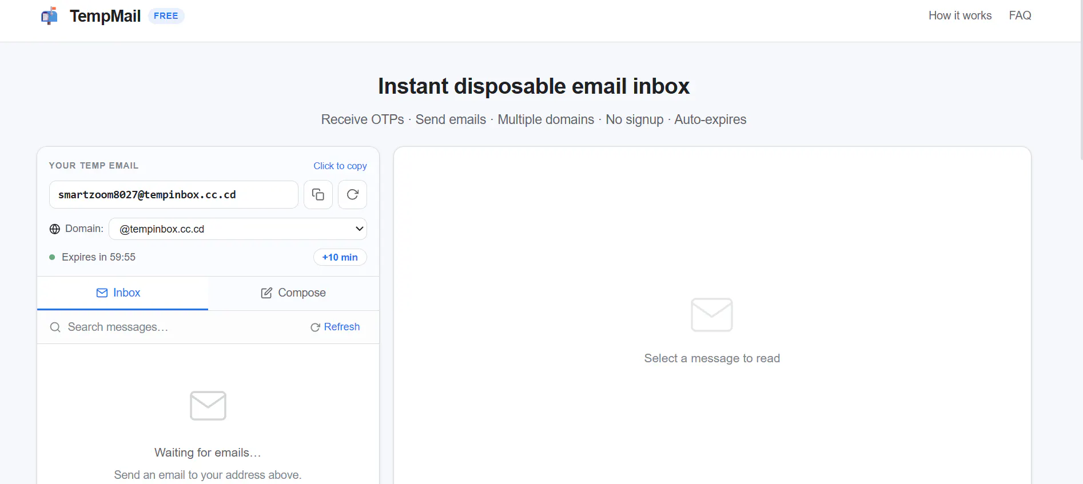Click the "Expires in 59:55" text
1083x484 pixels.
pyautogui.click(x=99, y=257)
